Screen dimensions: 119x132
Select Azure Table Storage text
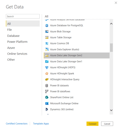(61, 37)
